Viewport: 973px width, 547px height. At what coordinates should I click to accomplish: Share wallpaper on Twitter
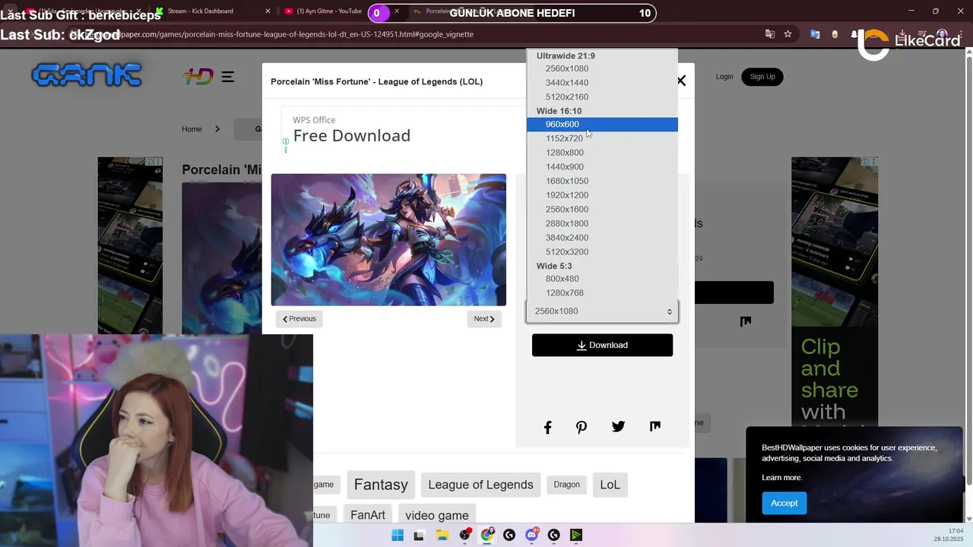(618, 427)
